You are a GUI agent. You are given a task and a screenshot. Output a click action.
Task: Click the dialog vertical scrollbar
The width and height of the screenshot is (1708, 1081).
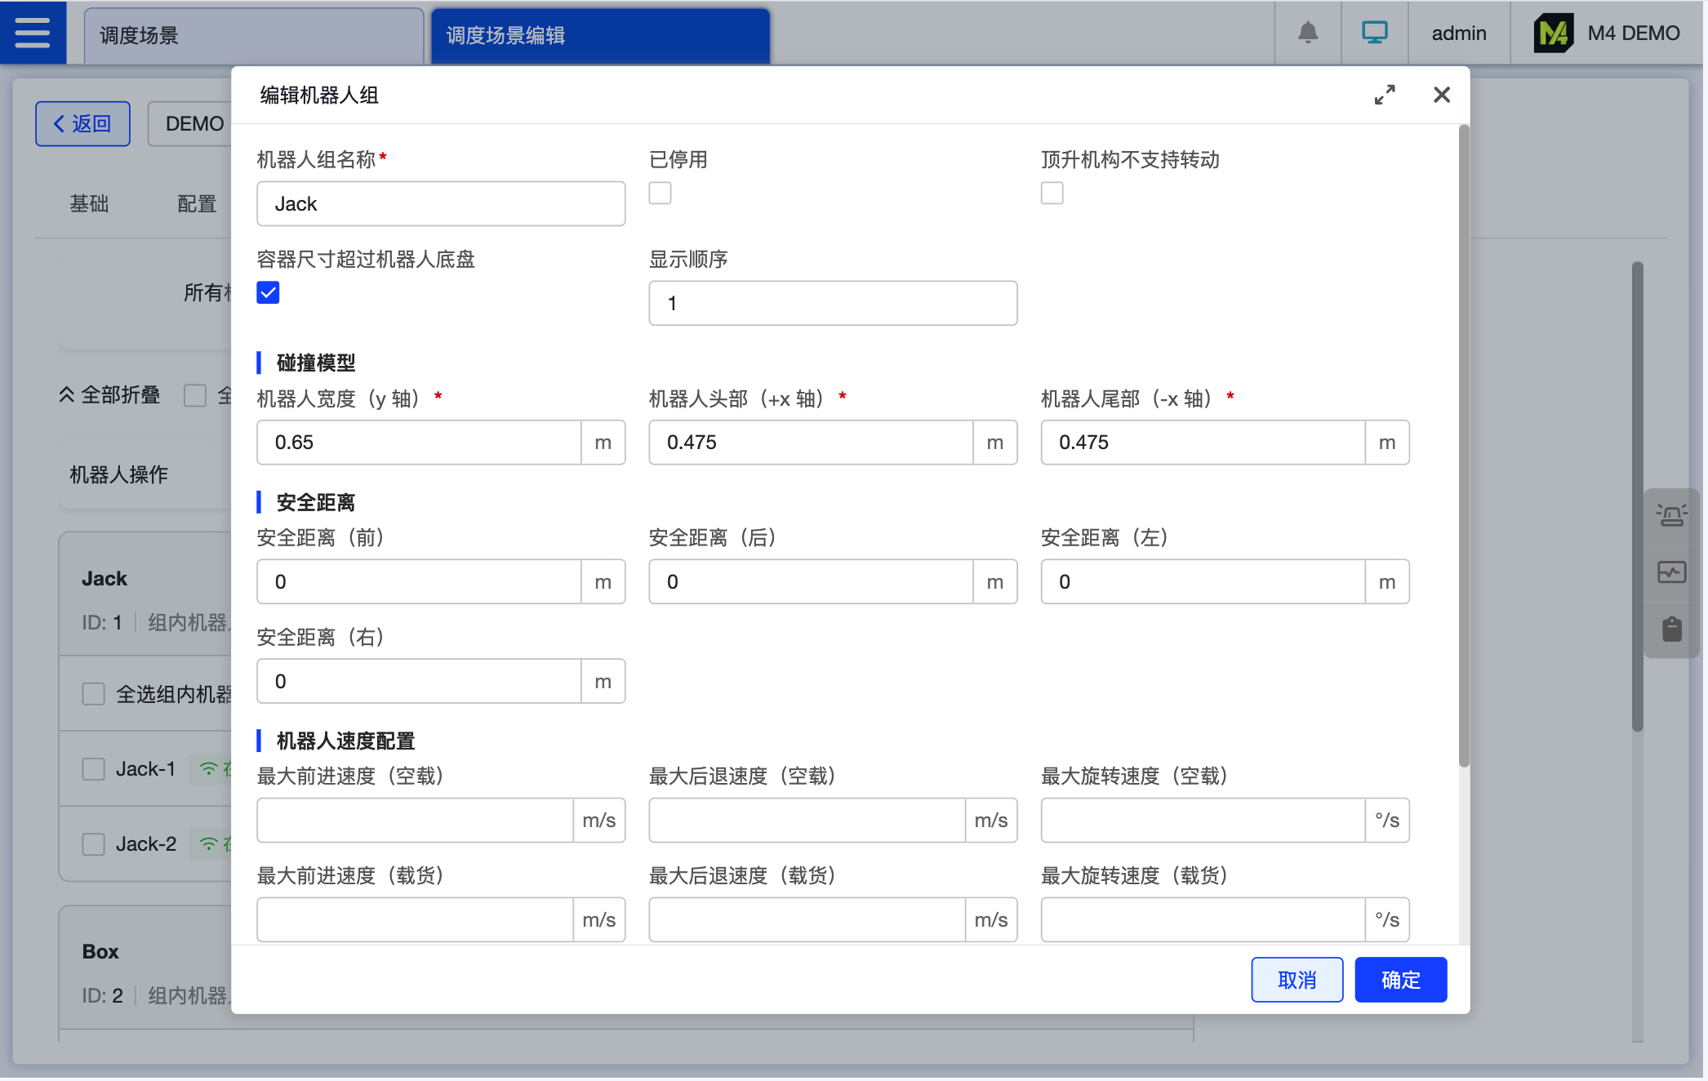1464,445
